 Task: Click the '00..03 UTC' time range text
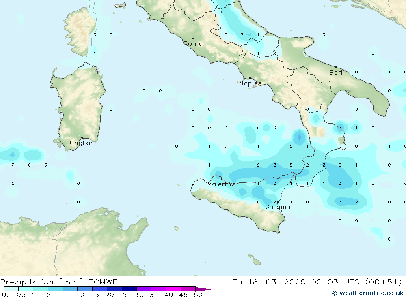(x=336, y=282)
